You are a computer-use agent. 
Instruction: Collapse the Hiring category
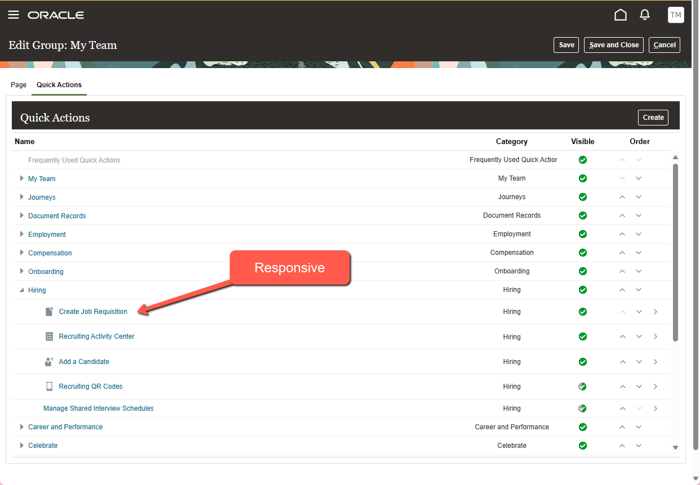tap(21, 290)
